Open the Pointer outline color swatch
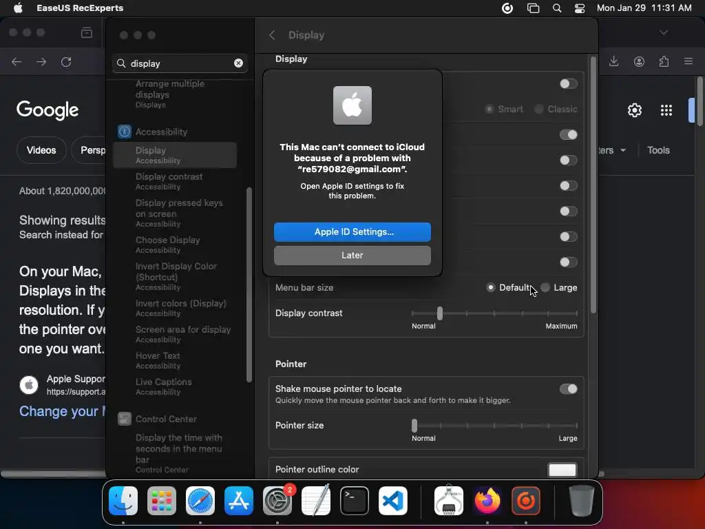This screenshot has height=529, width=705. (562, 470)
